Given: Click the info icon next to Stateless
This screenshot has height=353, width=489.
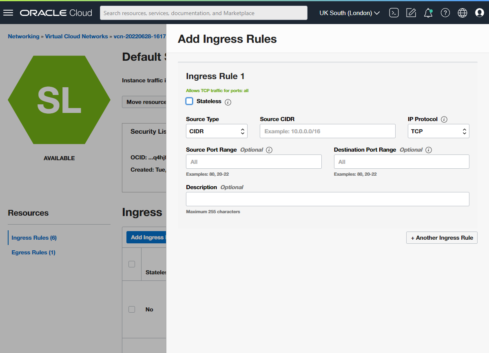Looking at the screenshot, I should (228, 102).
